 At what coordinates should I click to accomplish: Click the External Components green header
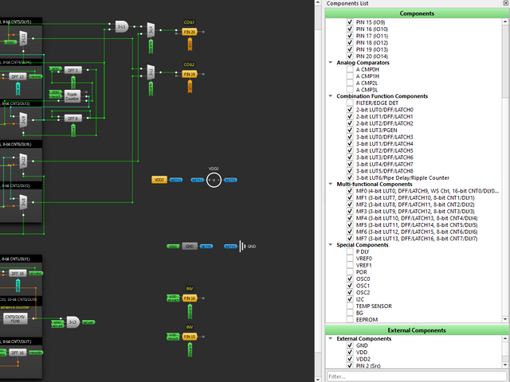[417, 330]
